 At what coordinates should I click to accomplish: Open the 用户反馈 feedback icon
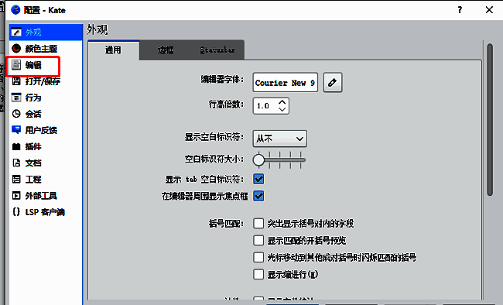(x=16, y=130)
